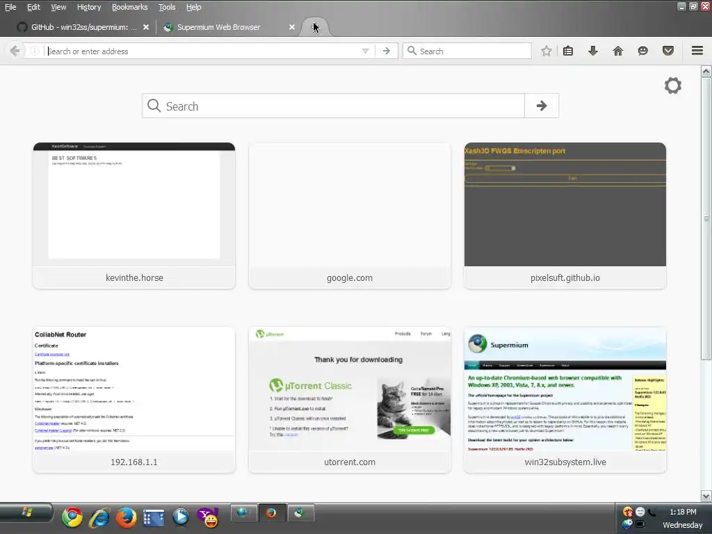The width and height of the screenshot is (712, 534).
Task: Open the pixelsuft.github.io tile thumbnail
Action: click(565, 204)
